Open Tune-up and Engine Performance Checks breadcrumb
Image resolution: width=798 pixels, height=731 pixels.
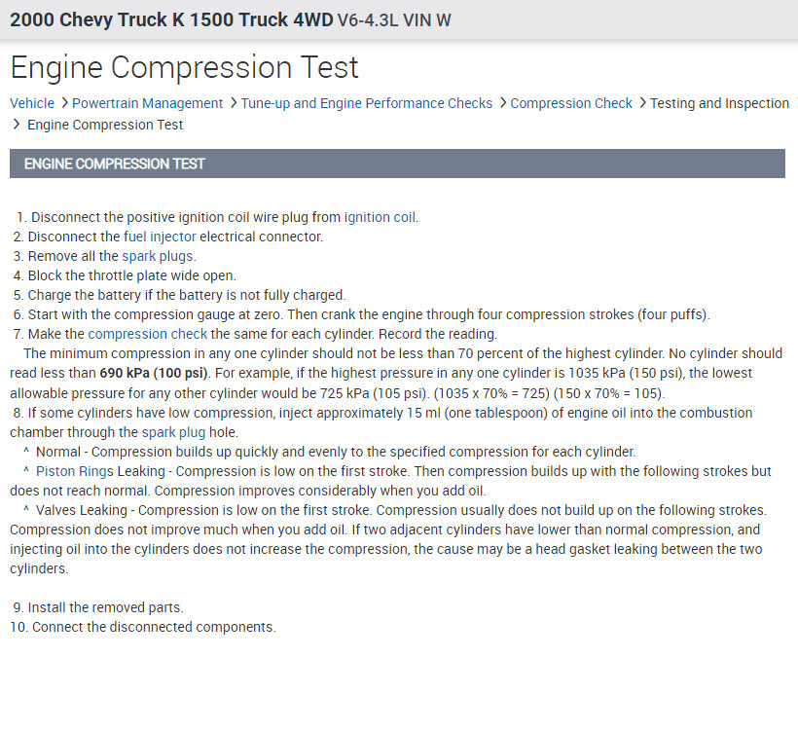coord(367,103)
